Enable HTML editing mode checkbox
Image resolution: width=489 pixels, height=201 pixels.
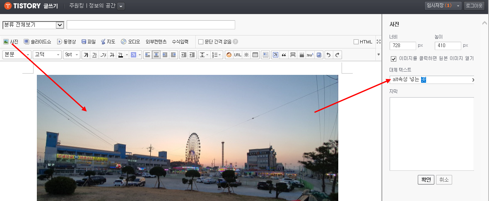tap(356, 42)
